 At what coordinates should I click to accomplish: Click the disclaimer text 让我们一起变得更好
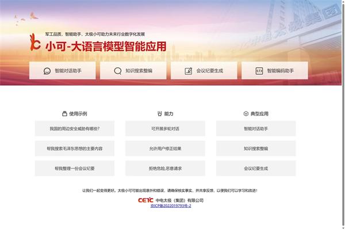click(99, 190)
